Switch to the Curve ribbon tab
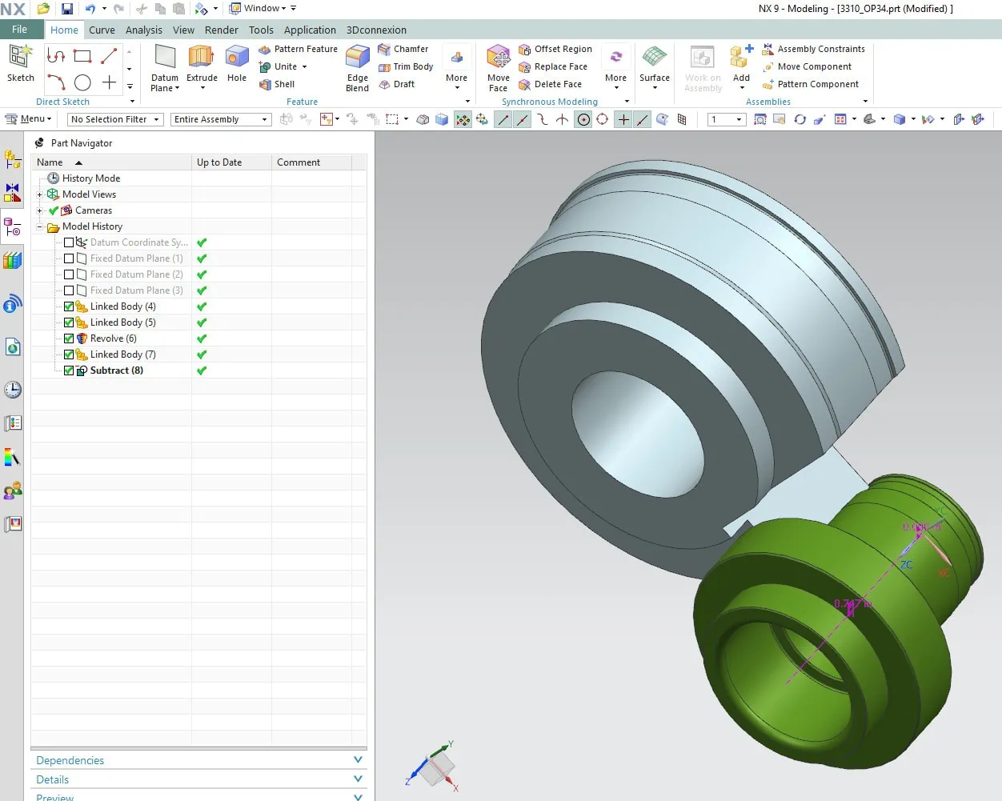The image size is (1002, 801). [x=102, y=30]
